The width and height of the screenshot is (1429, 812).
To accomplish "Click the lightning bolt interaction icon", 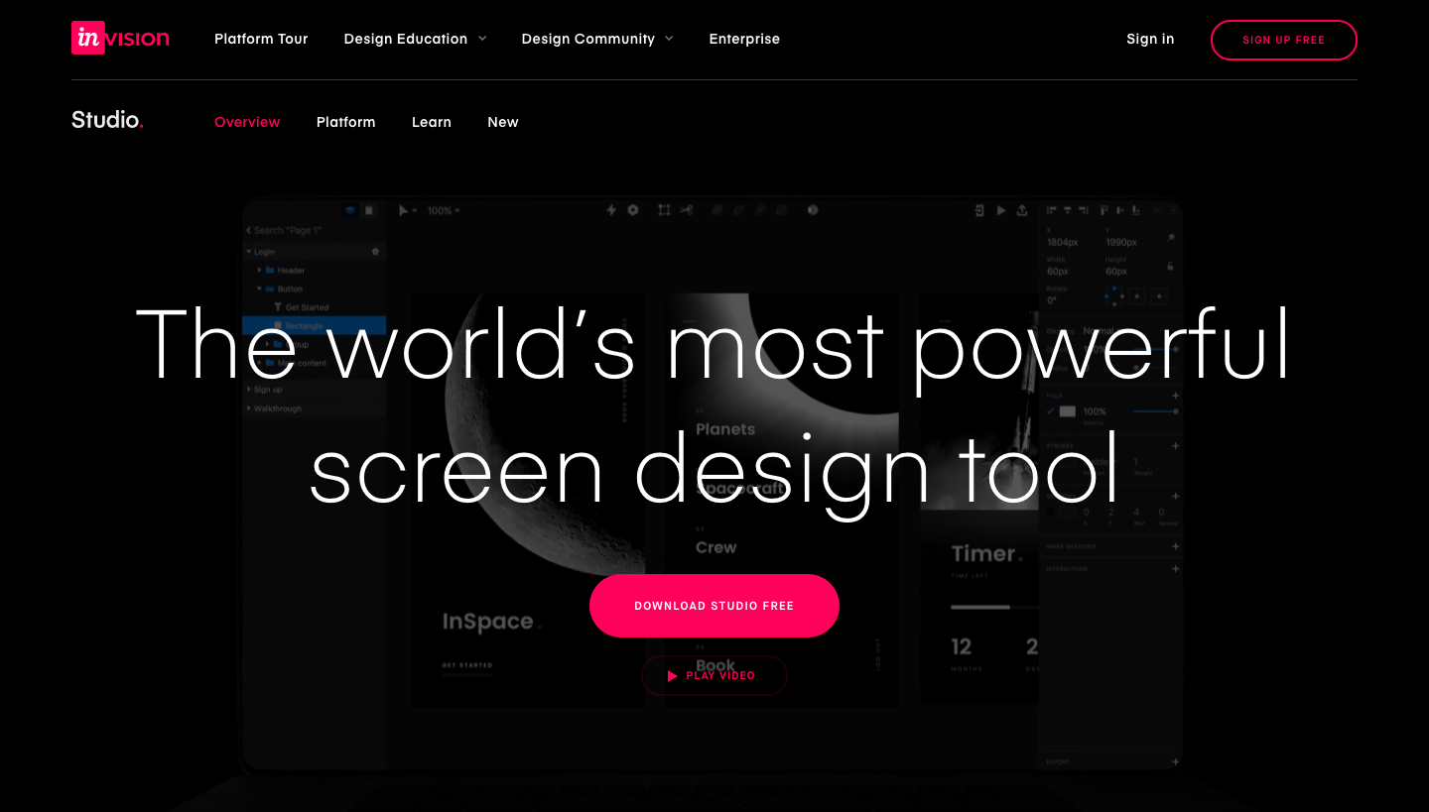I will pyautogui.click(x=611, y=210).
